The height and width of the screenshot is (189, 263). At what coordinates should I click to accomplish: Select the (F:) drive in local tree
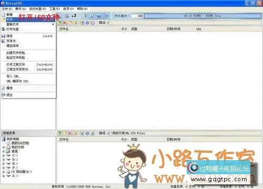tap(15, 167)
